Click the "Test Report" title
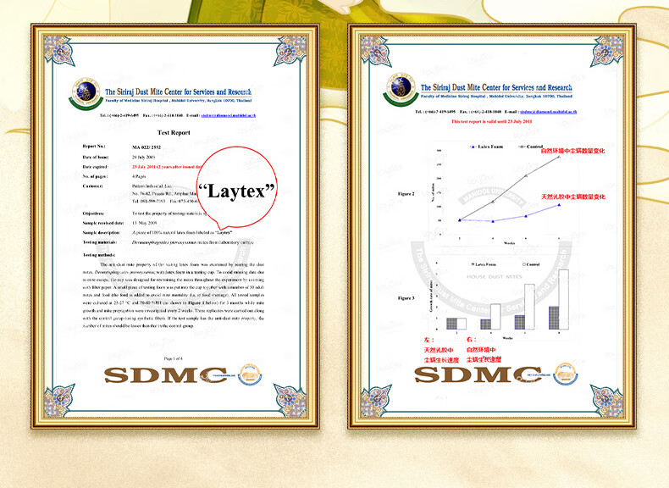The height and width of the screenshot is (488, 669). click(174, 133)
